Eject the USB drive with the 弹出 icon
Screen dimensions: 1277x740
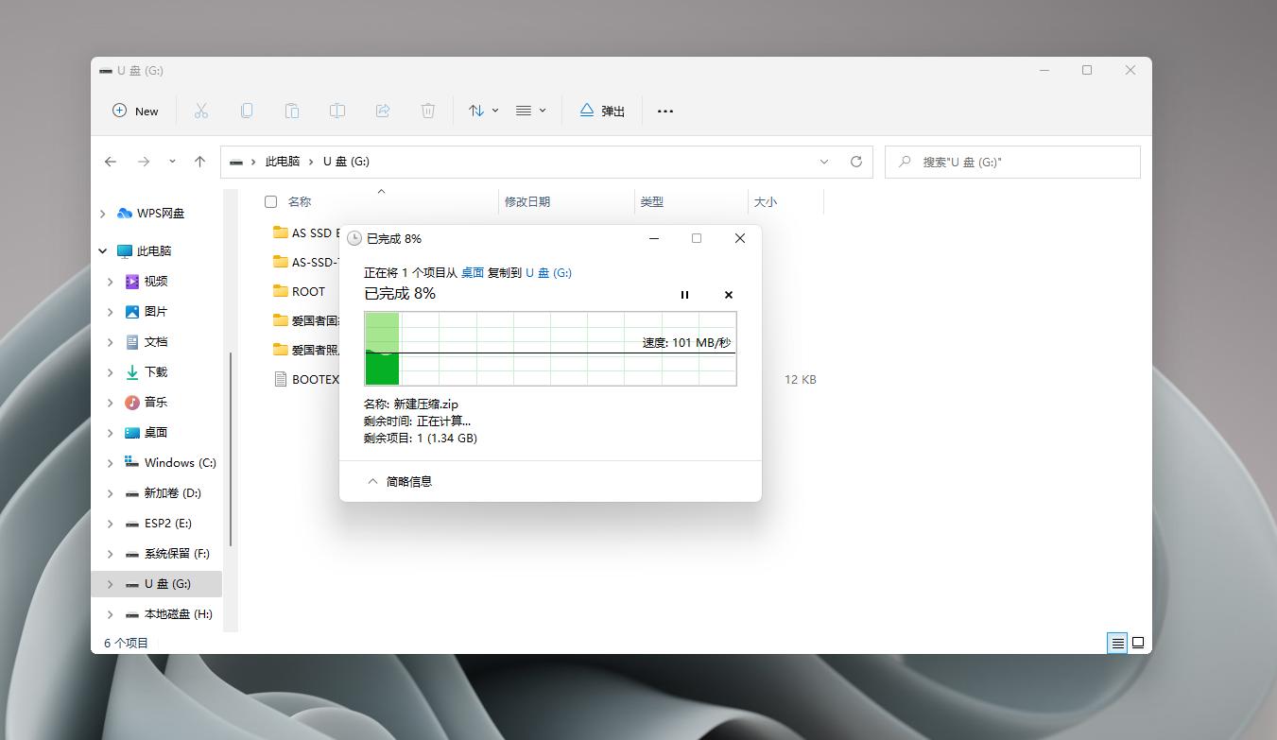click(601, 111)
